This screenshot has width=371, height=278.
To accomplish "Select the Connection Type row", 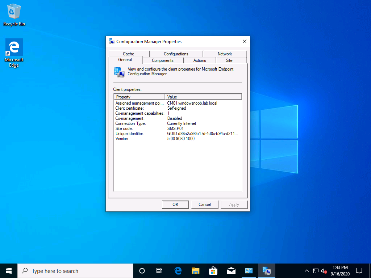I will tap(178, 123).
